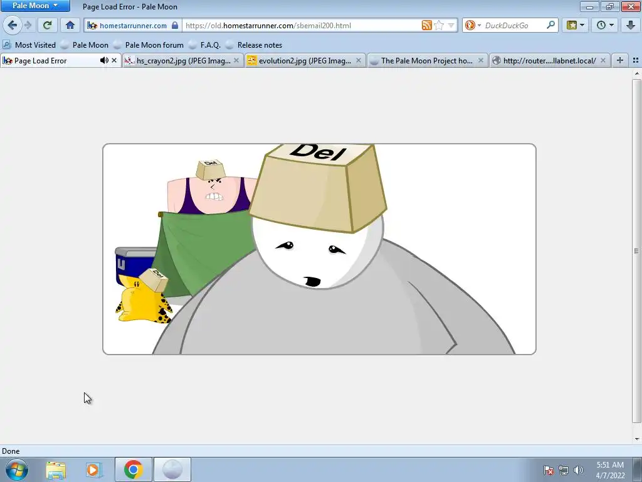The image size is (642, 482).
Task: Open the network tray icon
Action: (x=564, y=470)
